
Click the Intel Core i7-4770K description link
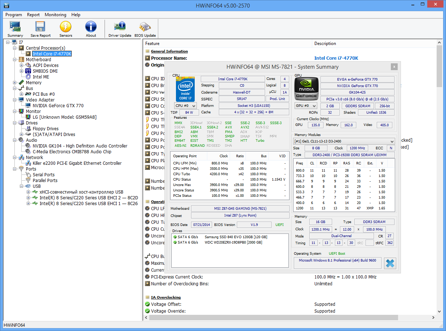[x=336, y=58]
